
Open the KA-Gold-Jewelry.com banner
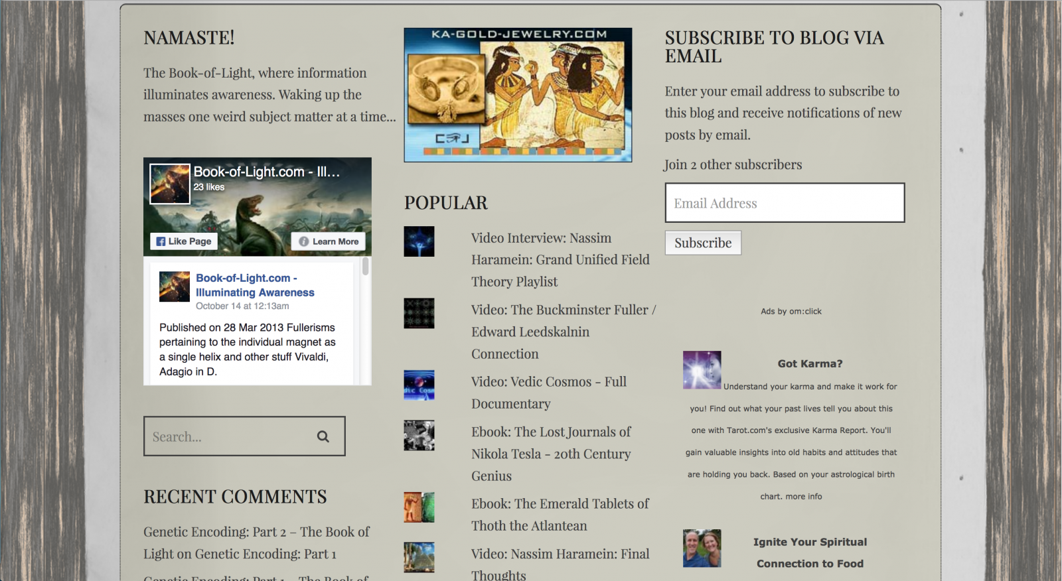518,95
